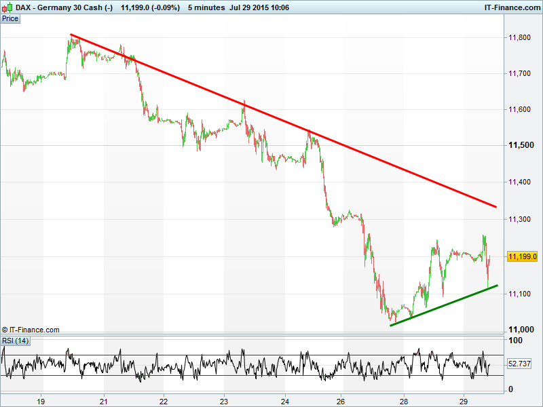The width and height of the screenshot is (543, 407).
Task: Click the RSI (14) indicator label
Action: coord(15,341)
